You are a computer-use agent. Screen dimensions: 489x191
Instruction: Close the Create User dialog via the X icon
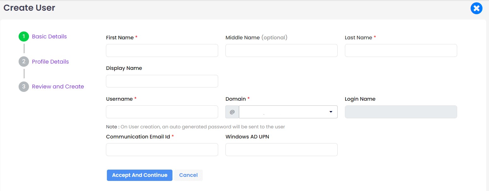(x=476, y=8)
